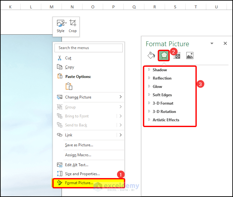Click the Edit Alt Text icon

coord(60,165)
